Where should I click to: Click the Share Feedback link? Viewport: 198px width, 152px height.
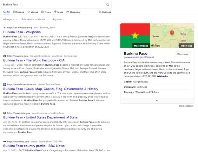click(186, 106)
